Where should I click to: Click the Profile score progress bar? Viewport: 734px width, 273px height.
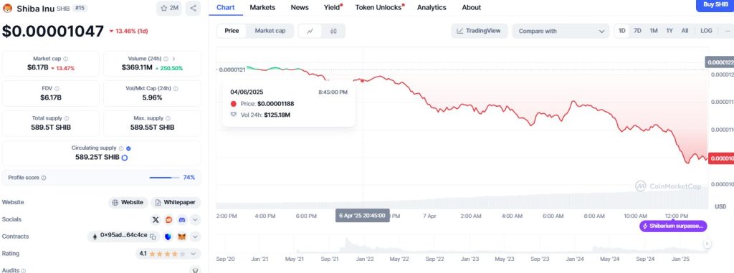tap(164, 178)
